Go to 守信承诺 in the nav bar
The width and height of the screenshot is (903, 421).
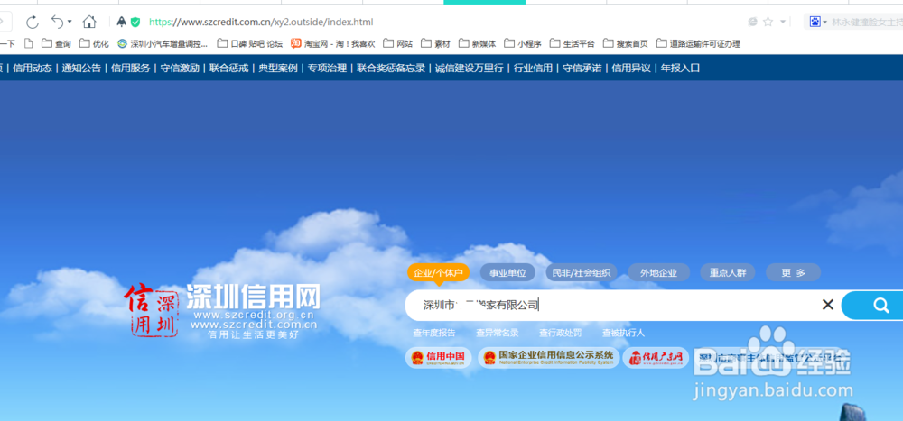pyautogui.click(x=582, y=68)
